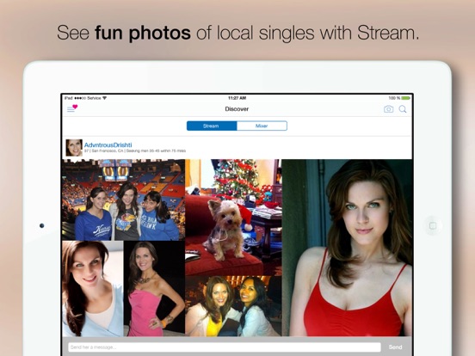Viewport: 475px width, 356px height.
Task: Tap the battery indicator in status bar
Action: [406, 98]
